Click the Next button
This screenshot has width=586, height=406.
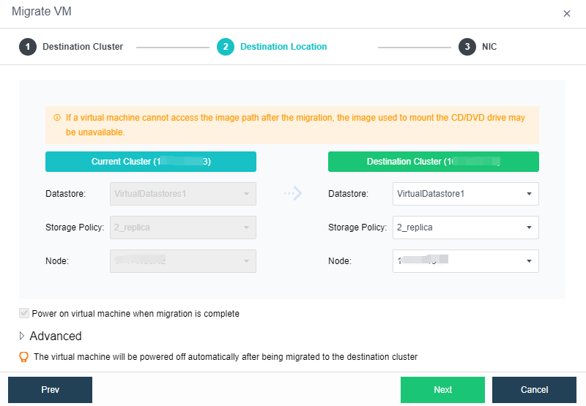pos(442,390)
